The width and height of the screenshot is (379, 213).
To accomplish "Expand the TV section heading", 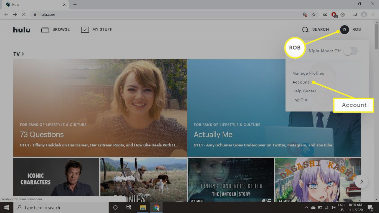I will (x=19, y=54).
